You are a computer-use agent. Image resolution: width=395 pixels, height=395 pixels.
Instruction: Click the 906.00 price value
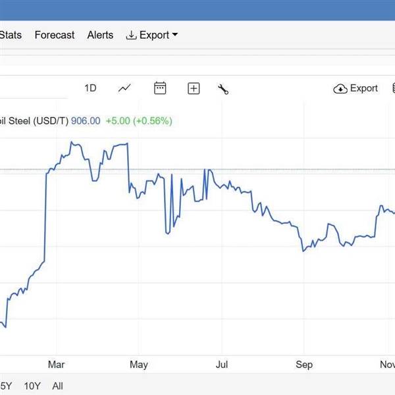86,121
